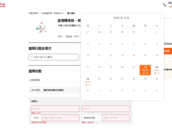Click date 17 in calendar
The image size is (172, 129).
point(88,67)
